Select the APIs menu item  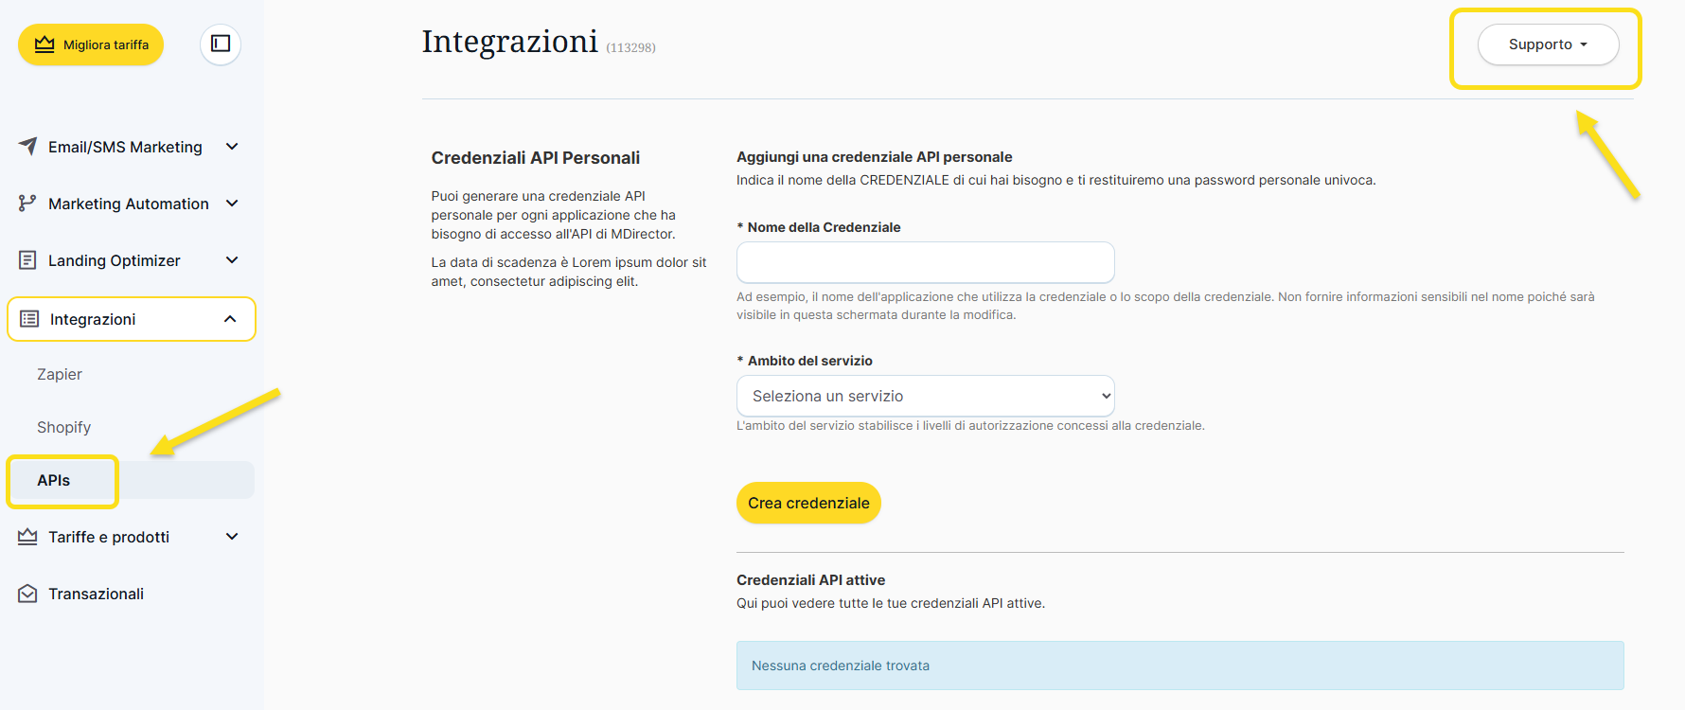(54, 481)
